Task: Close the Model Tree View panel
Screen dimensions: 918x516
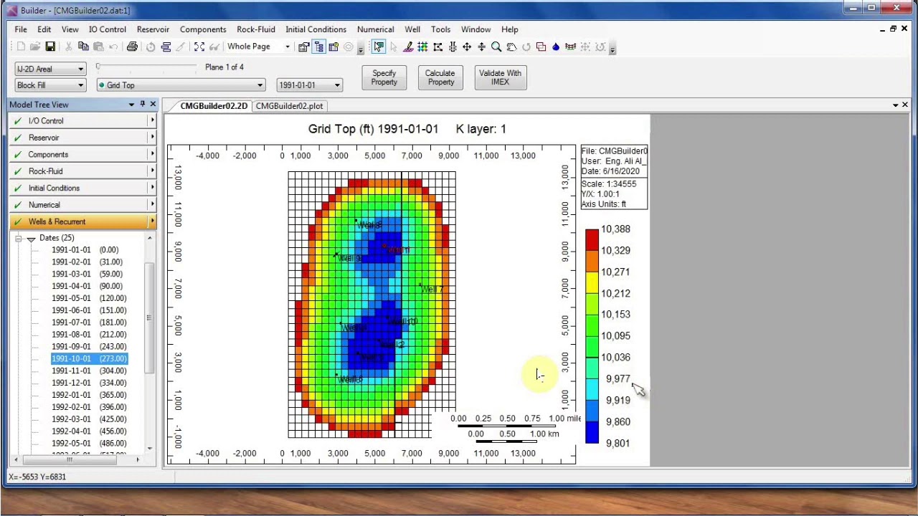Action: tap(153, 105)
